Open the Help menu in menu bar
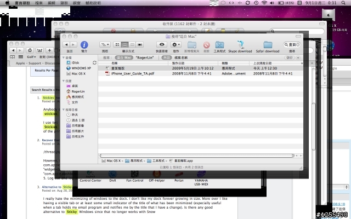351x219 pixels. 93,3
